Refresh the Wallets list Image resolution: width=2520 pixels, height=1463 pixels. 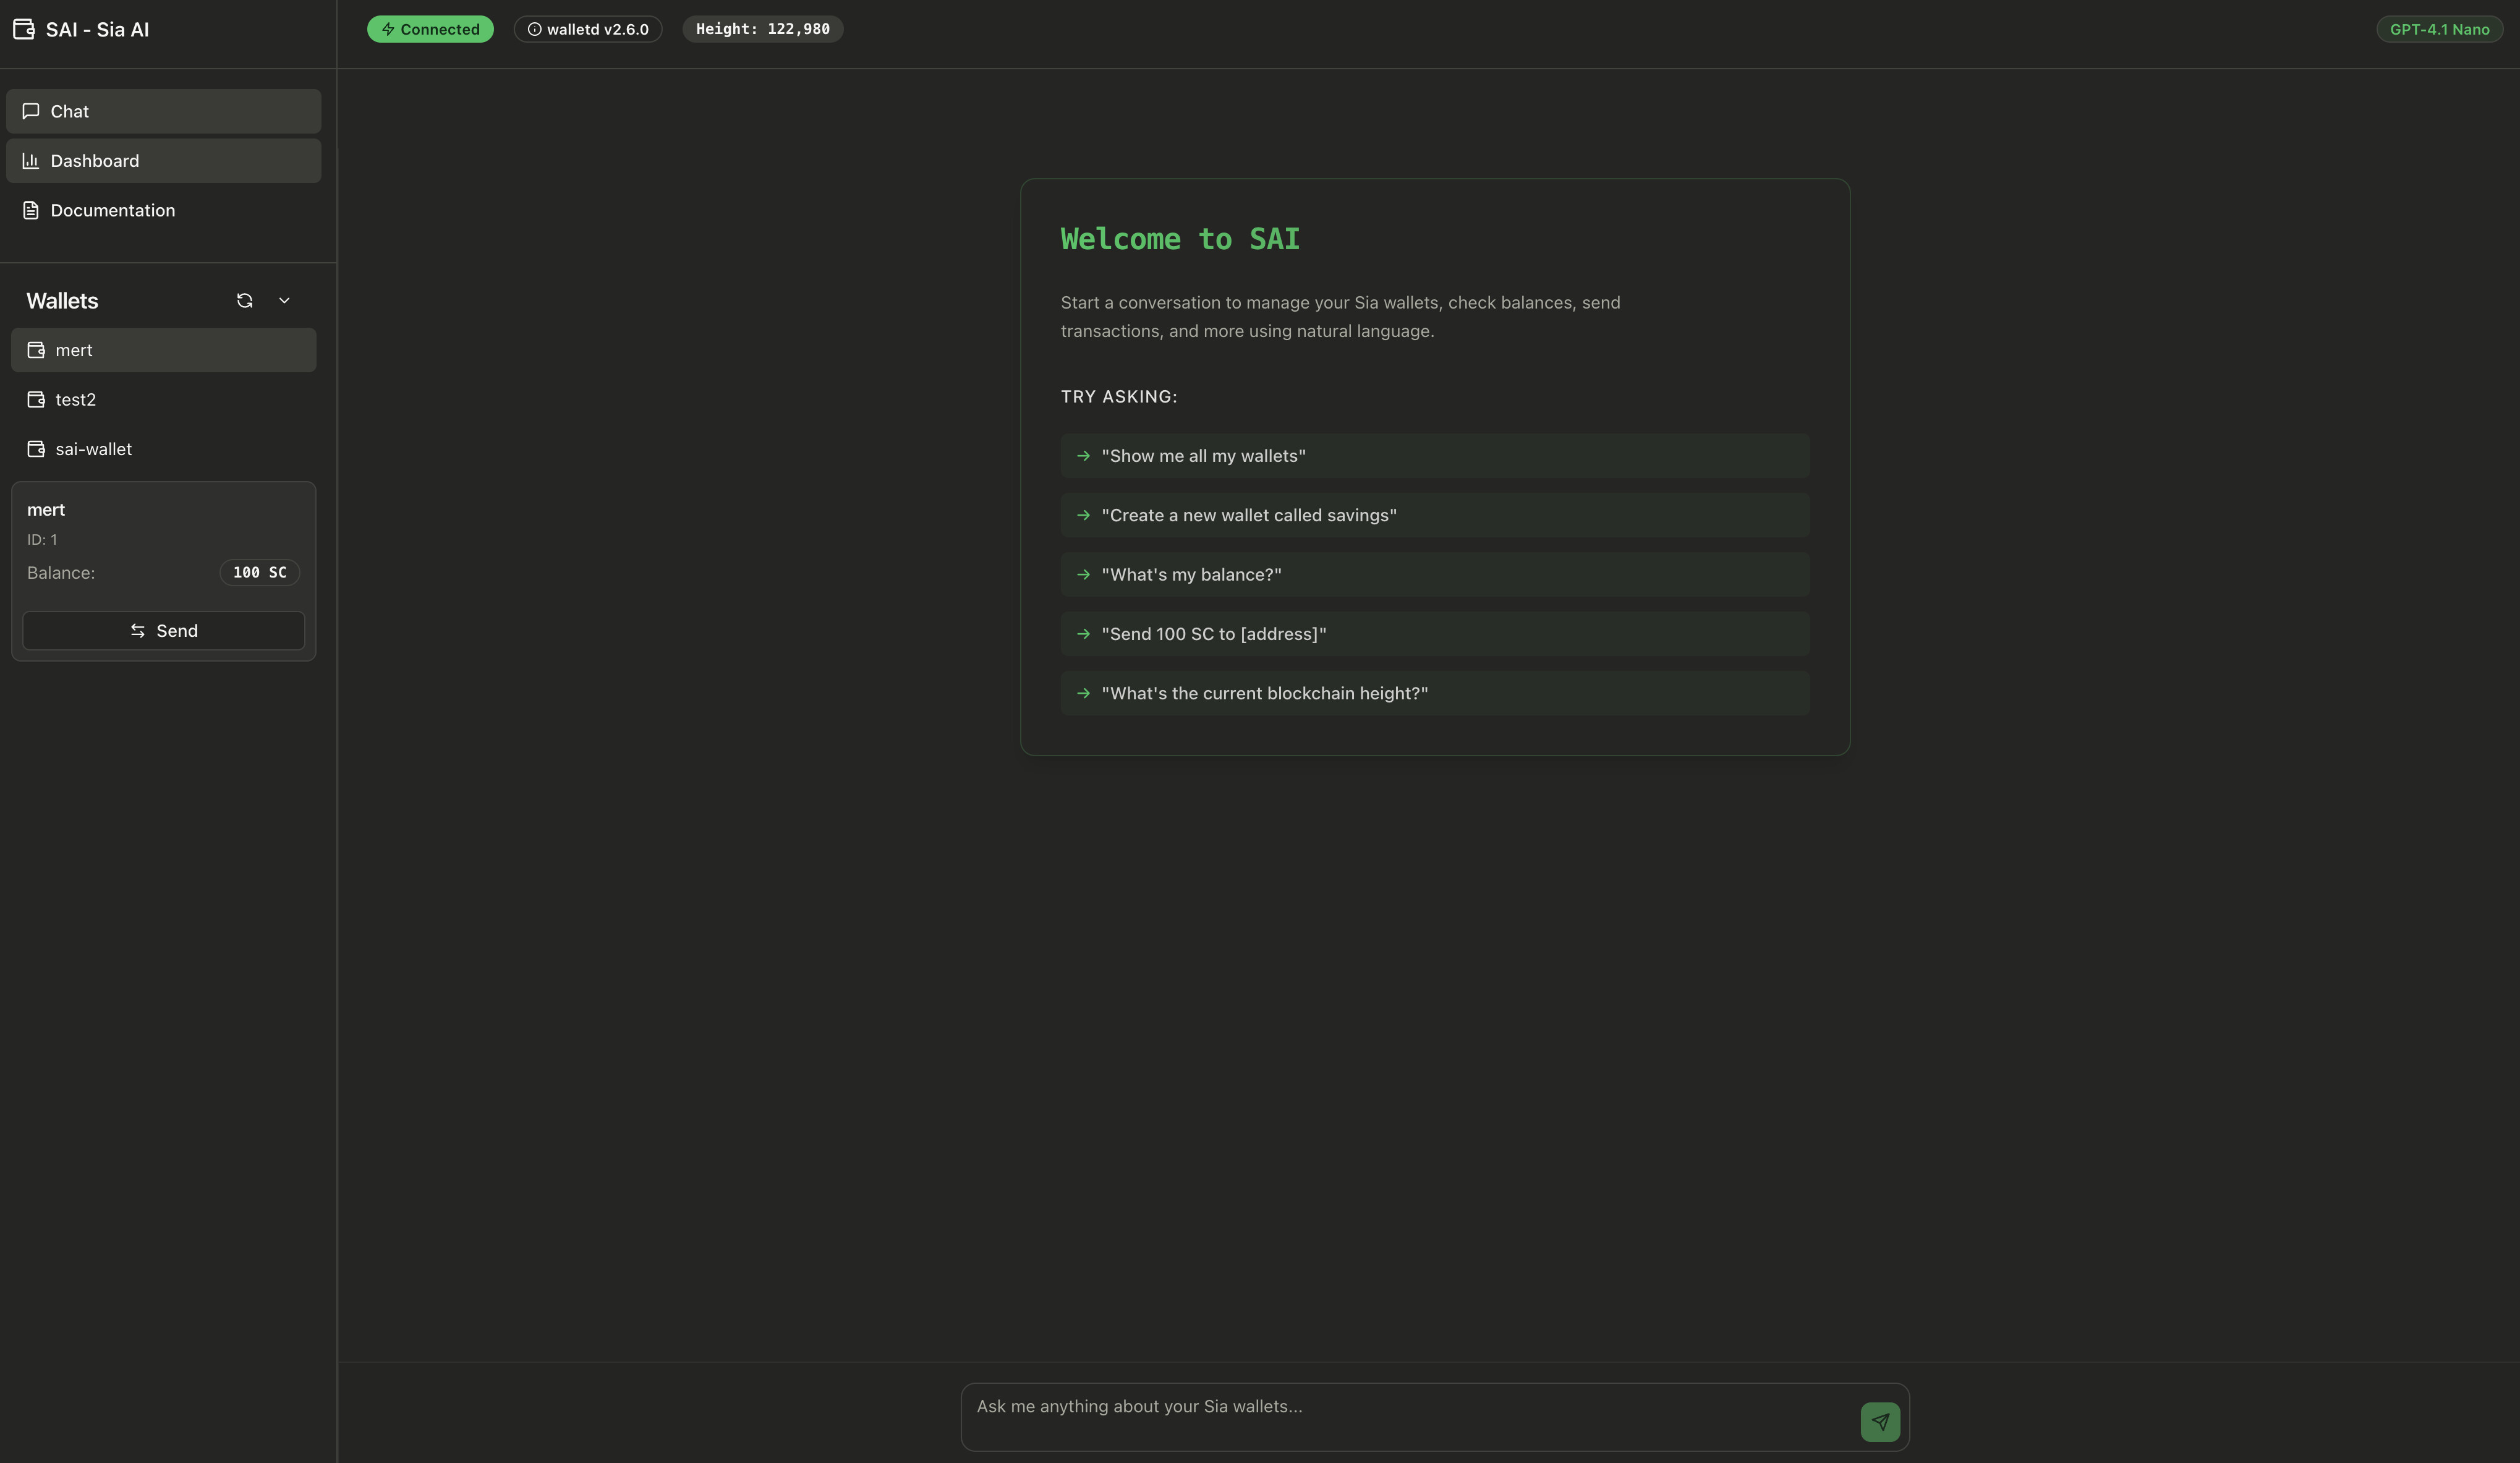[244, 300]
